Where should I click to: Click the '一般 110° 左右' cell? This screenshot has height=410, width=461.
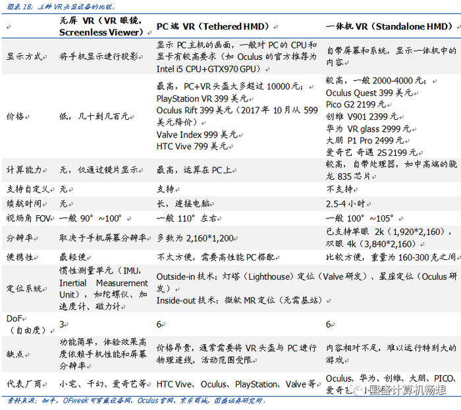click(186, 218)
